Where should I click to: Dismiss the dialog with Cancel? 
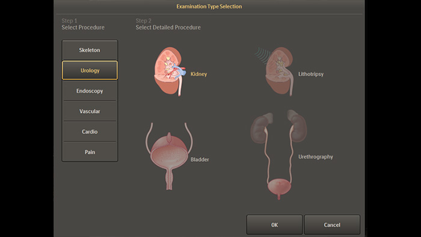[332, 225]
